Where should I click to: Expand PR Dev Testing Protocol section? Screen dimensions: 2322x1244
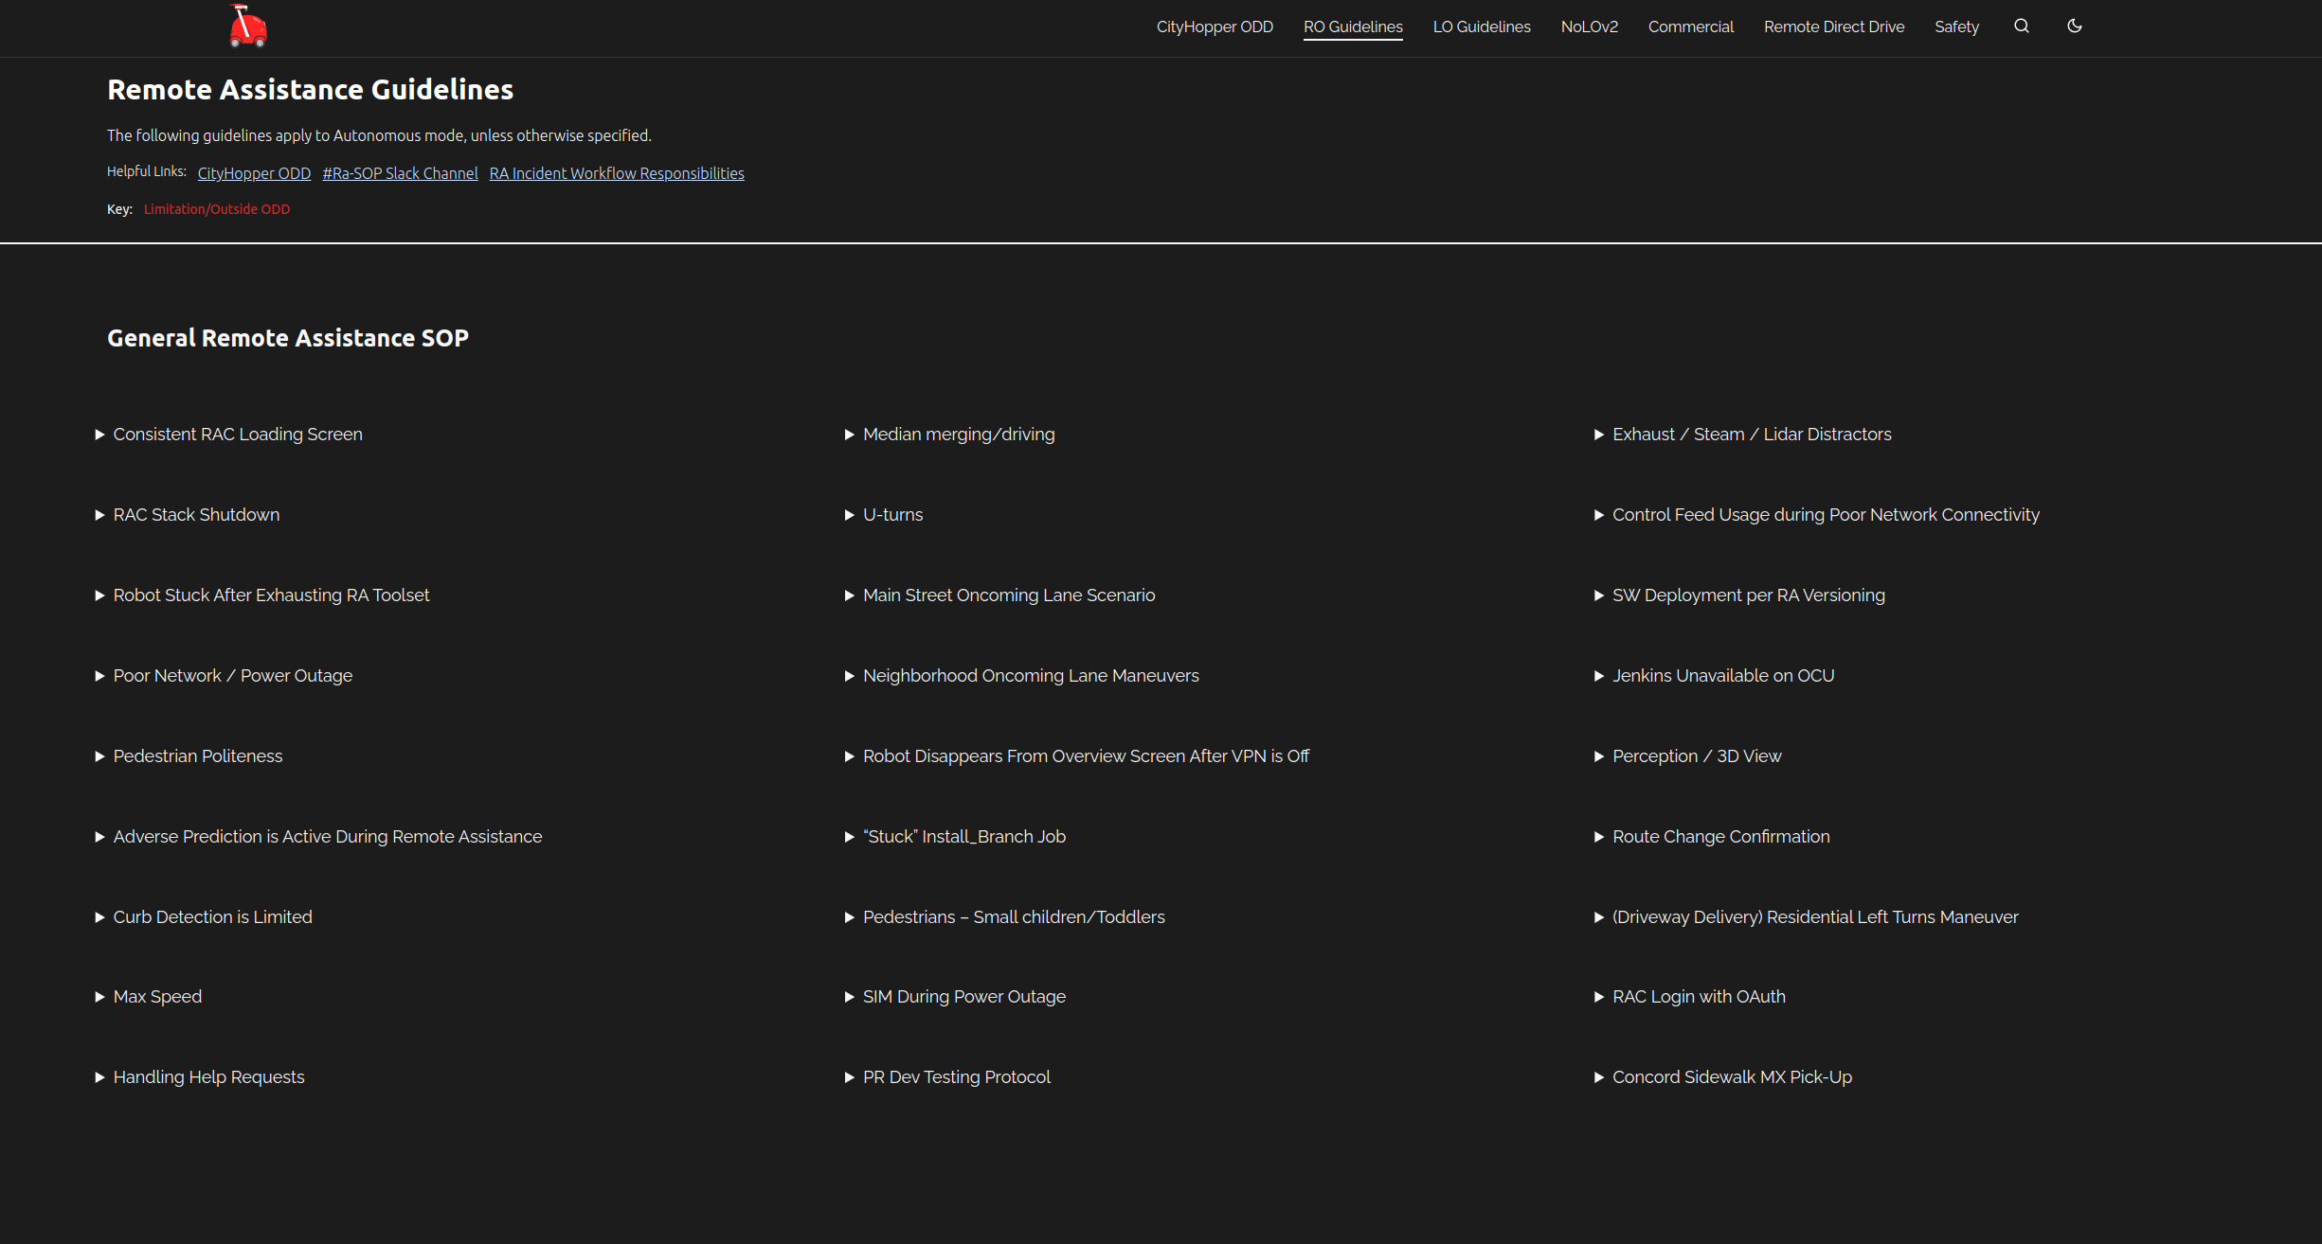click(956, 1077)
